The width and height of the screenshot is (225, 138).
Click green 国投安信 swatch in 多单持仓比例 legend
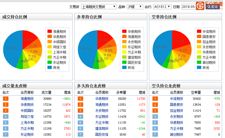(x=124, y=62)
